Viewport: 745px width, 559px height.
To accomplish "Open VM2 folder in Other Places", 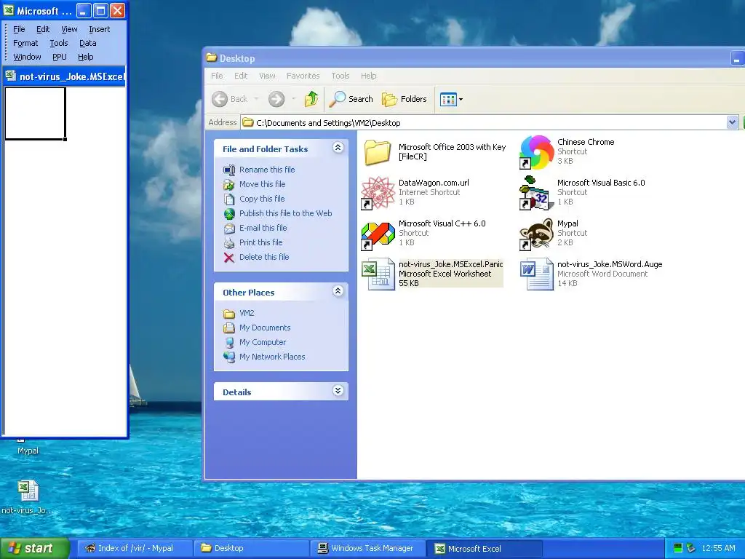I will [247, 313].
